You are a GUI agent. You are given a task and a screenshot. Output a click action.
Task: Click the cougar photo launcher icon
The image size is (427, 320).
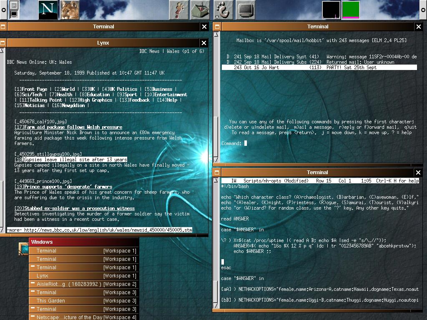click(70, 10)
